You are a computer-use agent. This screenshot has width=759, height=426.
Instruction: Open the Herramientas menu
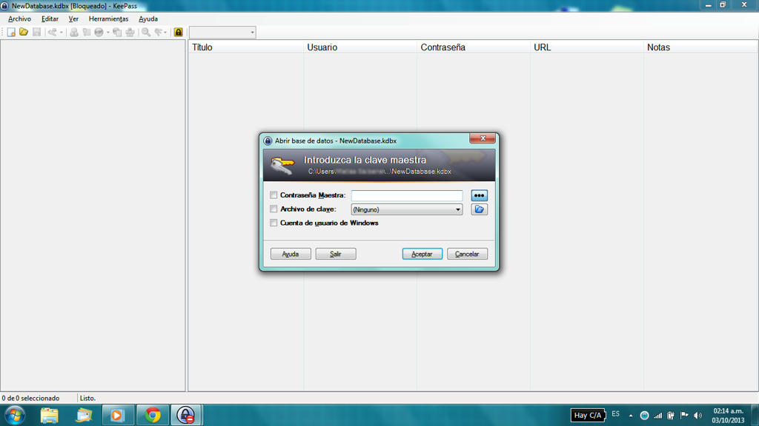pos(108,18)
